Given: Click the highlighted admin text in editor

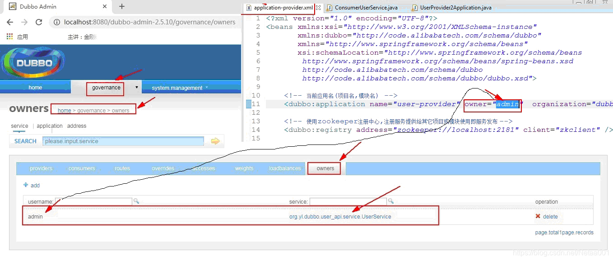Looking at the screenshot, I should (x=508, y=104).
